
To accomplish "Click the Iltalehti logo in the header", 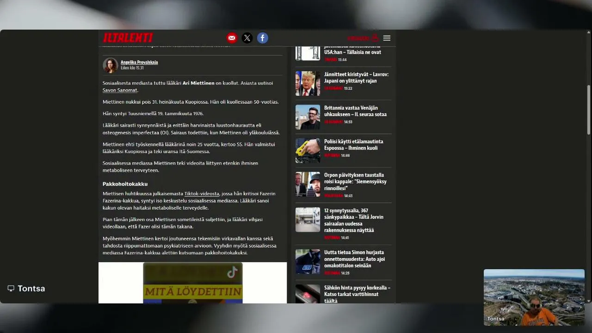I will 128,38.
